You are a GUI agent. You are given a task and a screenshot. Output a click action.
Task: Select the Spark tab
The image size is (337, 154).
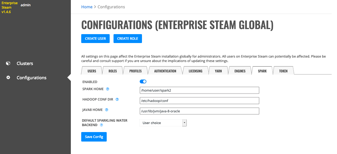point(262,71)
